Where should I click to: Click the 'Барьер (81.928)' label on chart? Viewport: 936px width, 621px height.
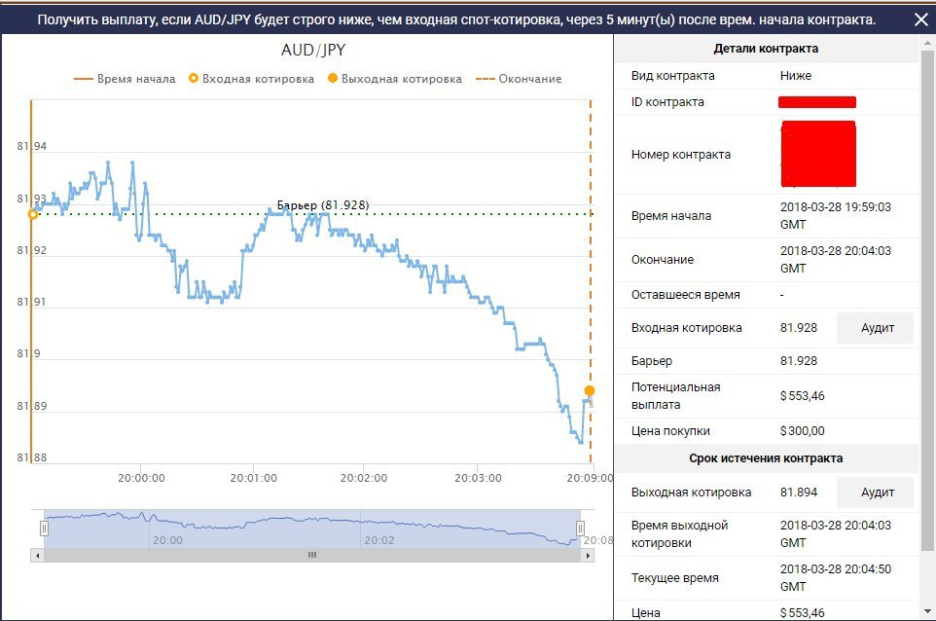tap(323, 204)
